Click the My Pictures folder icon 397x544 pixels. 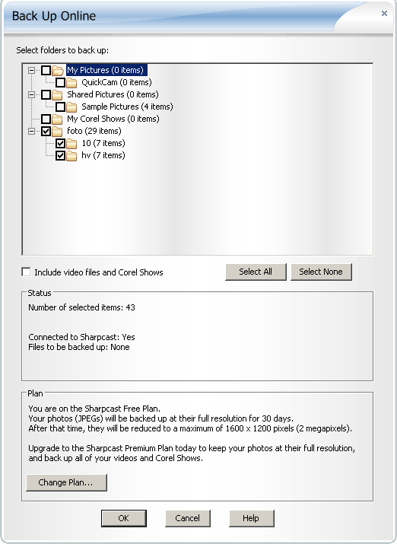coord(58,71)
